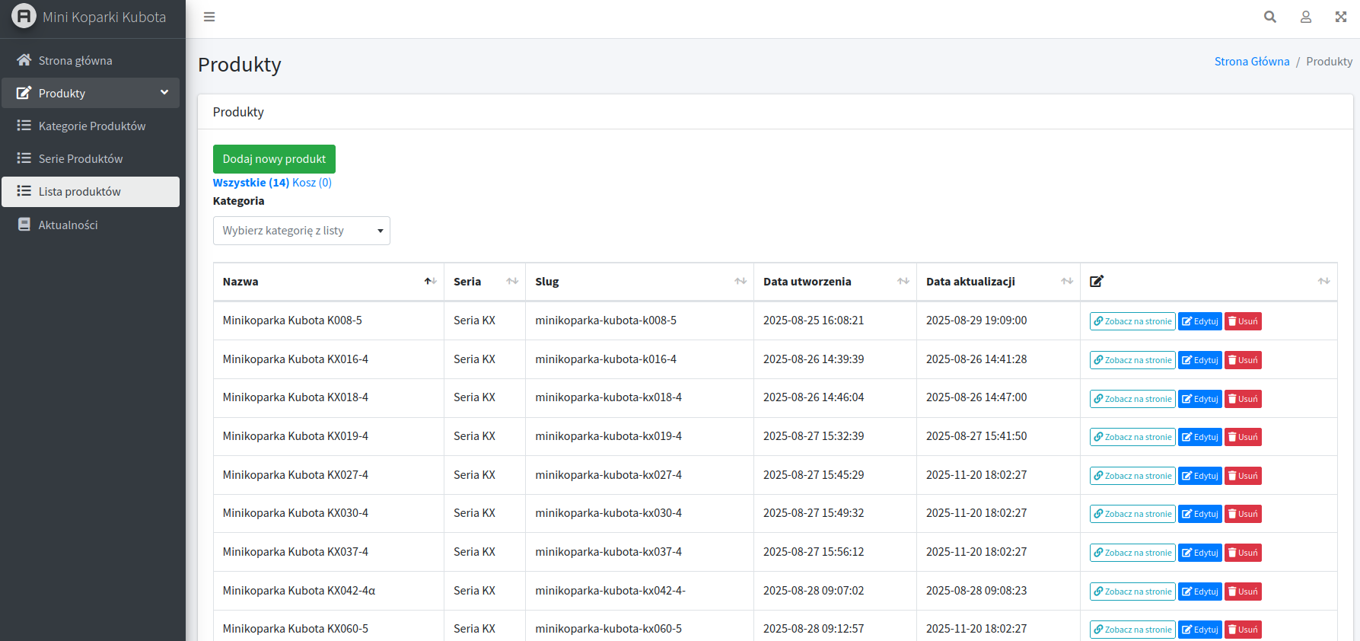Screen dimensions: 1360x641
Task: Show Wszystkie (14) products filter
Action: pyautogui.click(x=251, y=183)
